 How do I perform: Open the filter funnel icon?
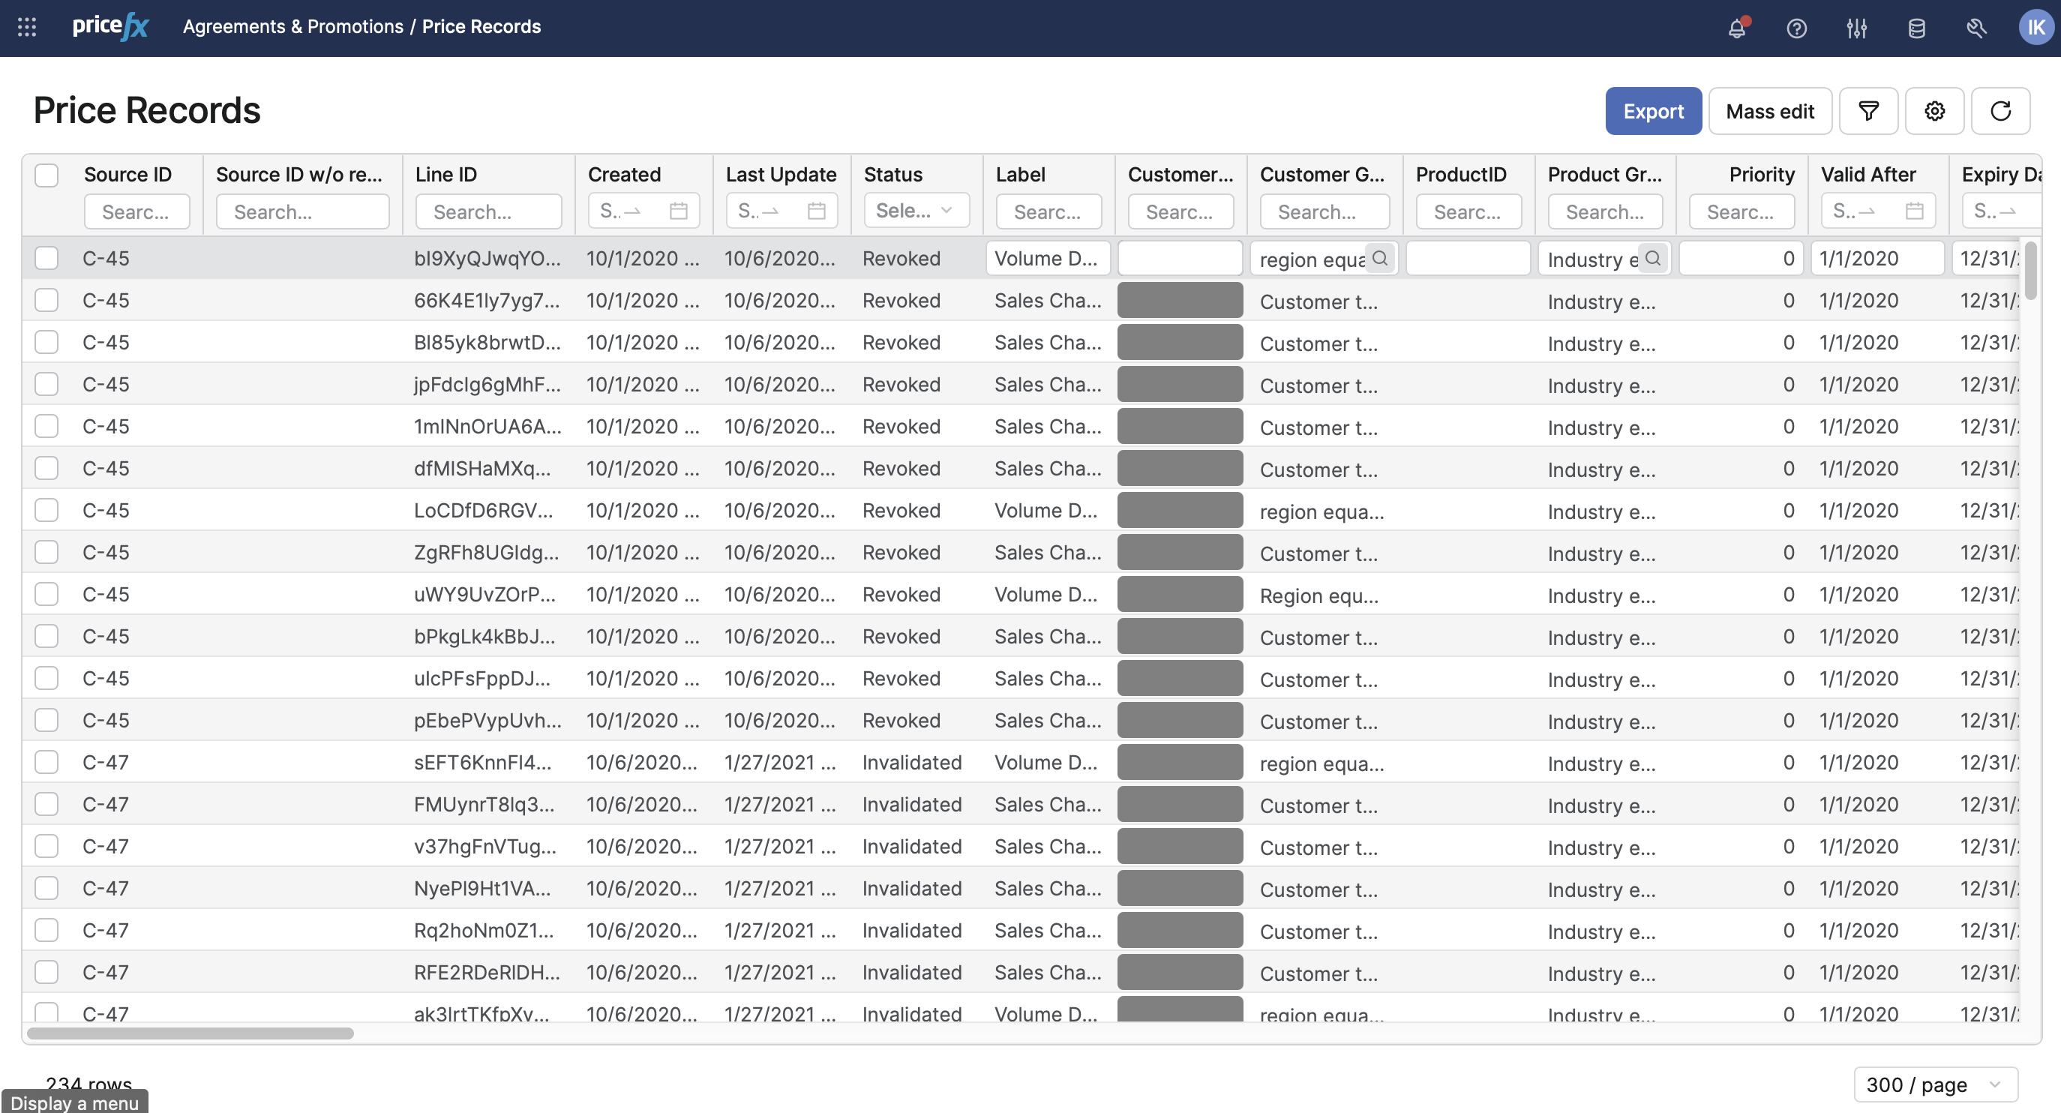point(1868,111)
